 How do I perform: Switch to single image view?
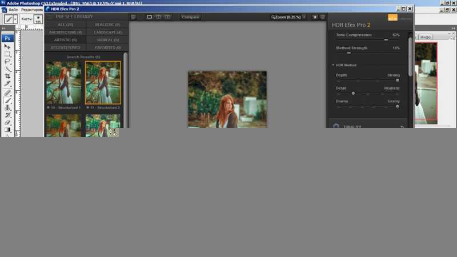149,17
